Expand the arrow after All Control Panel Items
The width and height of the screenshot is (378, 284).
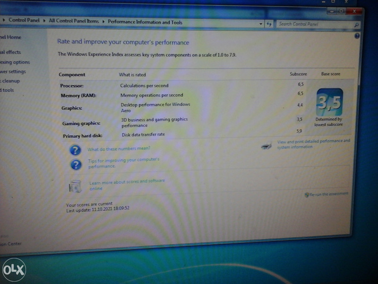(103, 21)
